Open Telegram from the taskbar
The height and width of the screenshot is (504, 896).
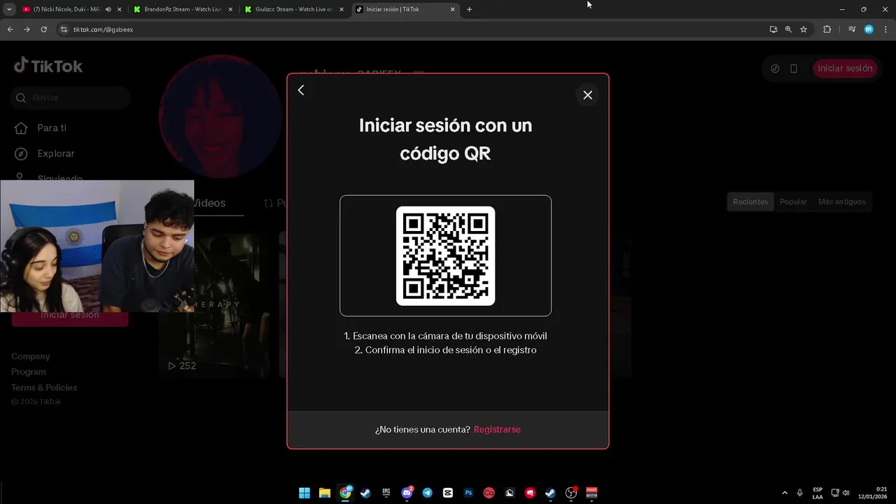point(428,493)
